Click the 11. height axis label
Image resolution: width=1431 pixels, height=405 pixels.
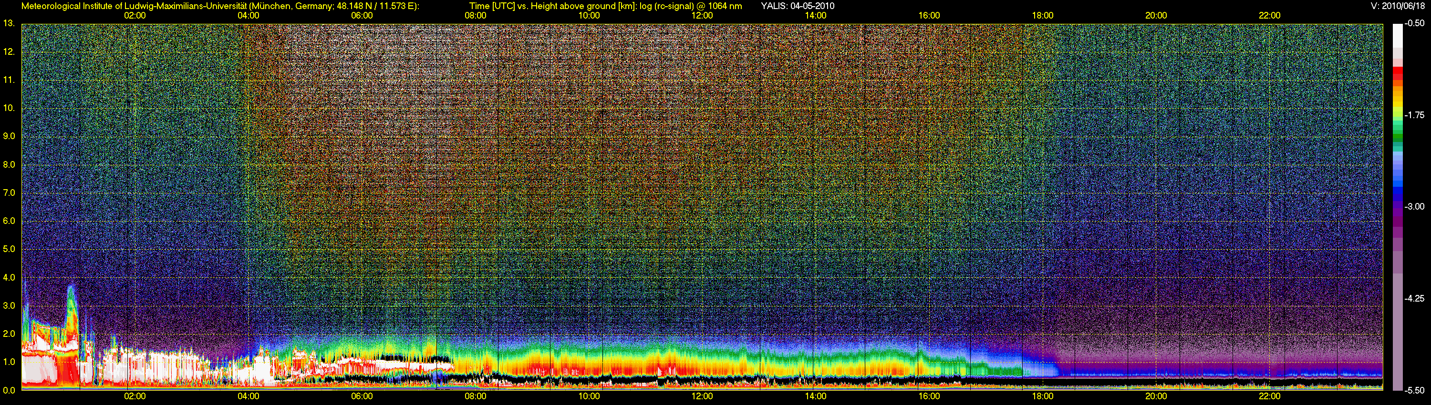(x=8, y=81)
